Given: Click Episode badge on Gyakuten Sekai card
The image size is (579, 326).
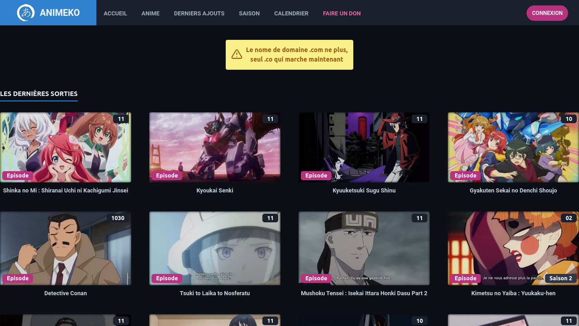Looking at the screenshot, I should point(465,176).
